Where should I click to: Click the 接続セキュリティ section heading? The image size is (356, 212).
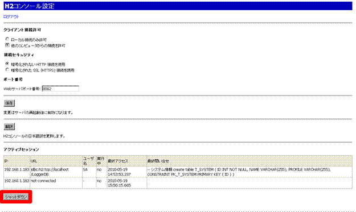point(19,55)
